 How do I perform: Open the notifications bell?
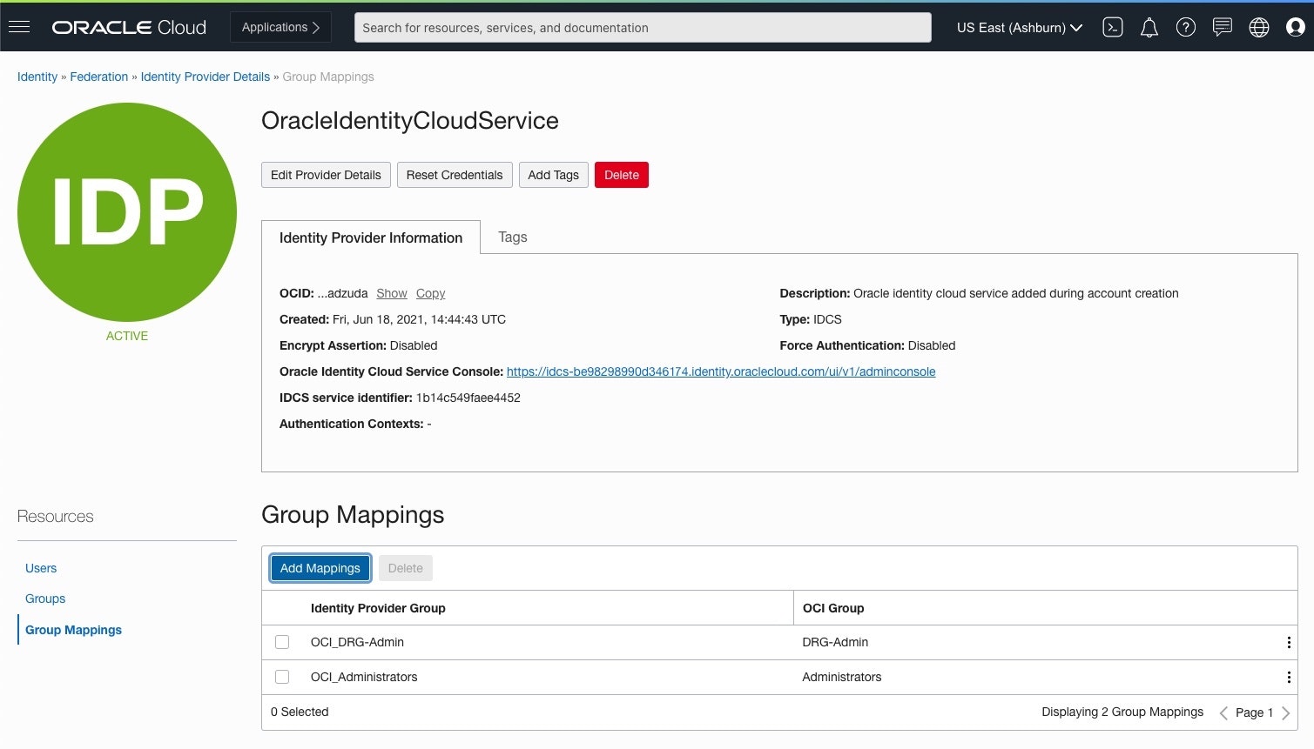click(x=1149, y=28)
